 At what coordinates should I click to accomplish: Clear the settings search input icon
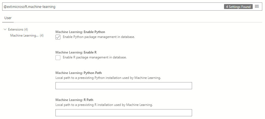pyautogui.click(x=257, y=7)
